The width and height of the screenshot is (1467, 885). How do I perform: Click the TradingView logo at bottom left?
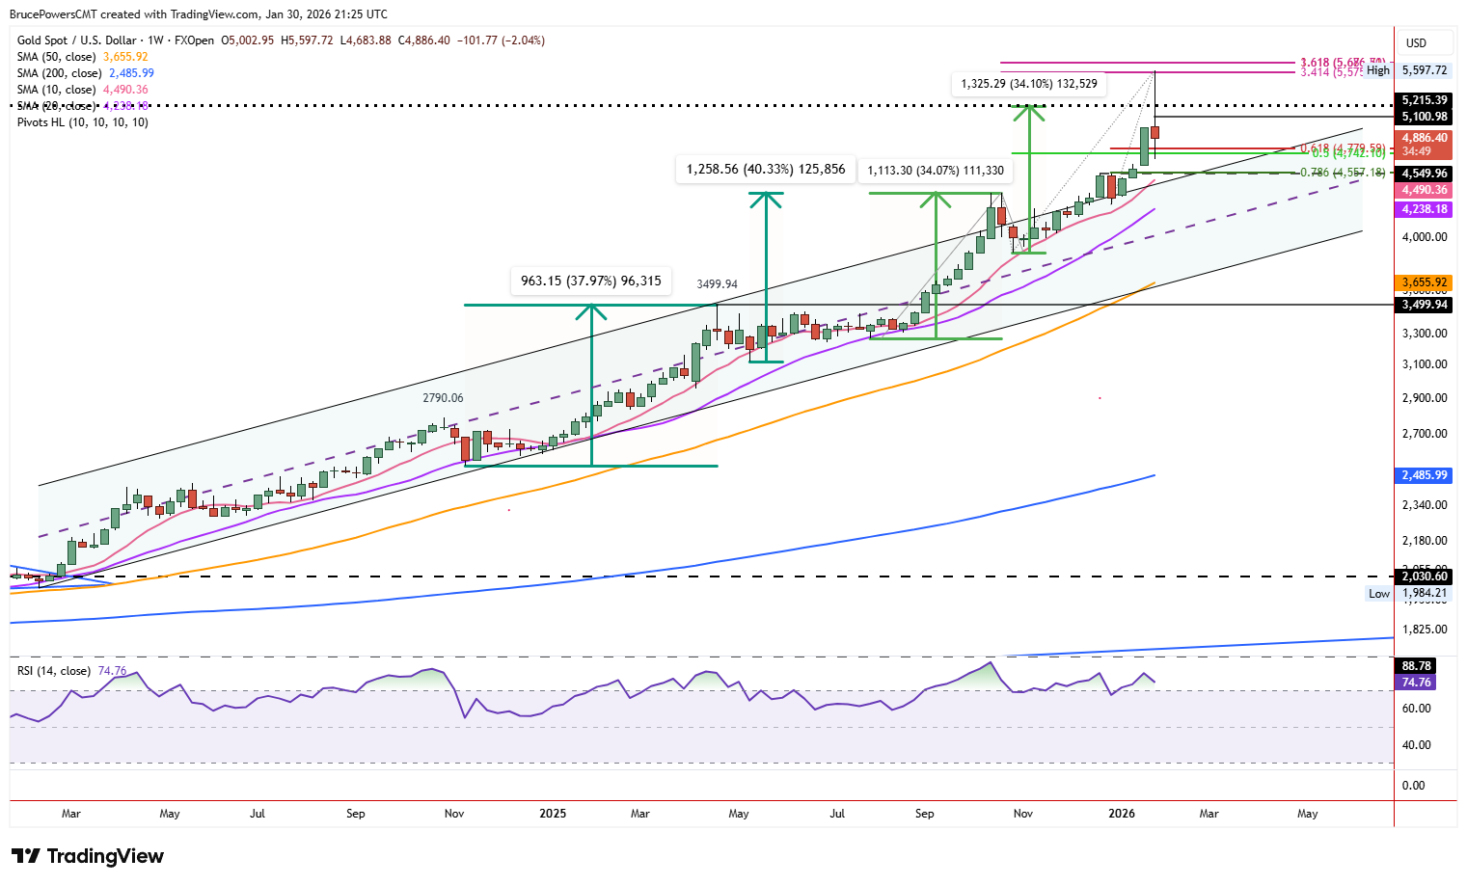[85, 856]
